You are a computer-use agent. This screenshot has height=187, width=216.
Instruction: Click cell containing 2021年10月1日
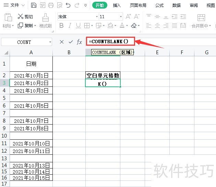(x=31, y=75)
